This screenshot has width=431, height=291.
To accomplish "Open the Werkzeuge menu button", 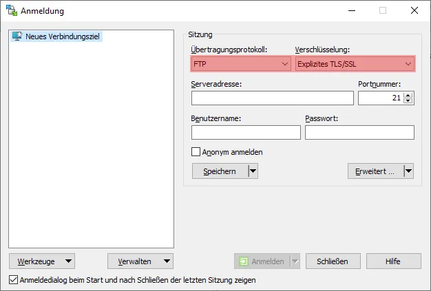I will 42,261.
